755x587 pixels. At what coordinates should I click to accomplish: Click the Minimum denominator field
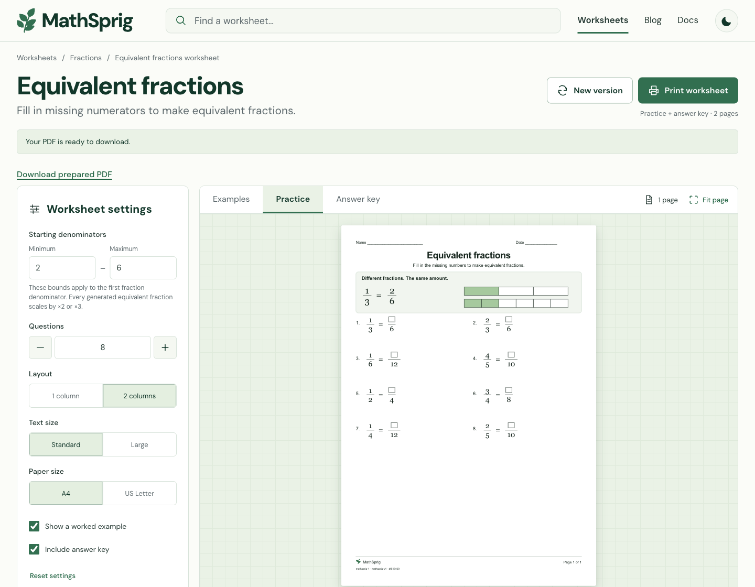[62, 268]
